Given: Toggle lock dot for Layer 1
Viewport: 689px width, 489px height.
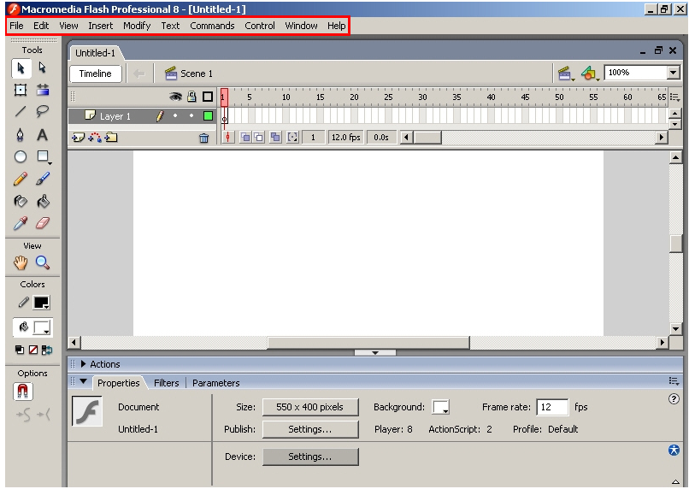Looking at the screenshot, I should [191, 116].
